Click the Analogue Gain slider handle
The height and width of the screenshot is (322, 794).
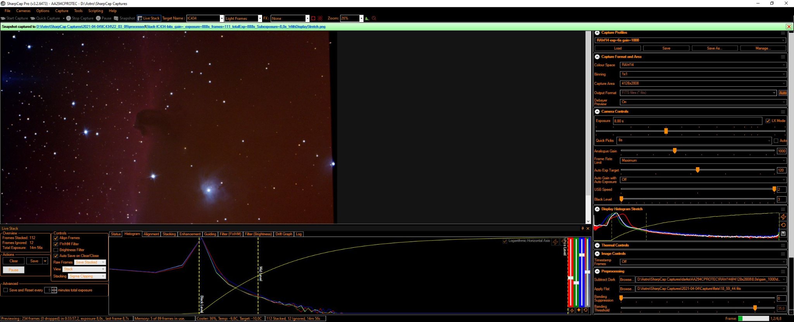point(675,151)
